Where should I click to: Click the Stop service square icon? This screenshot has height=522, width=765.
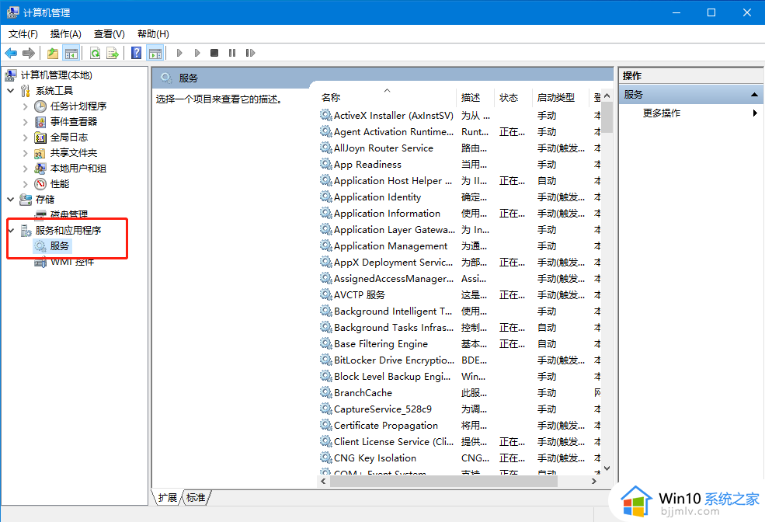(214, 53)
